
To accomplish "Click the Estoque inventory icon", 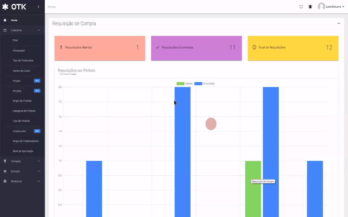I will point(5,171).
